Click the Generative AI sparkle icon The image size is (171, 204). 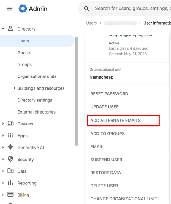tap(11, 147)
